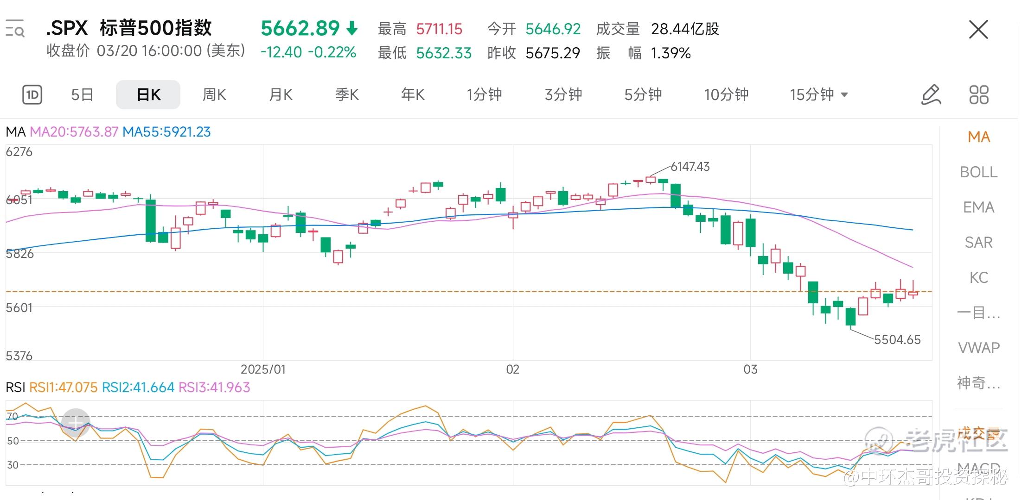Turn on the SAR indicator
Image resolution: width=1028 pixels, height=500 pixels.
[x=978, y=243]
